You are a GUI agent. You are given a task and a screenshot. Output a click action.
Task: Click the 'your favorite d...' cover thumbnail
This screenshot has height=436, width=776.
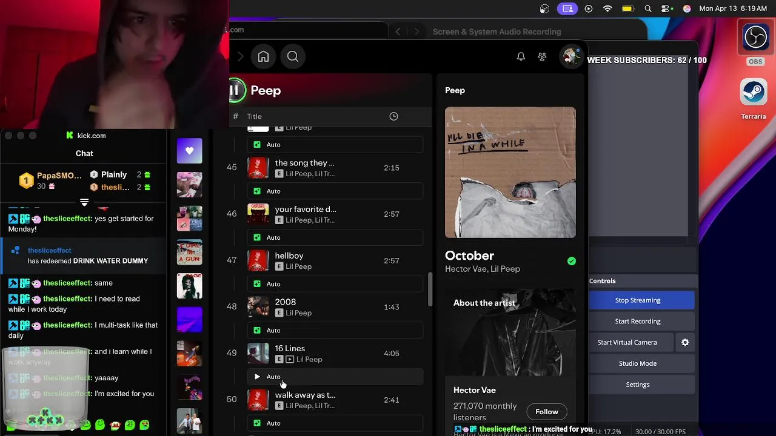(258, 214)
